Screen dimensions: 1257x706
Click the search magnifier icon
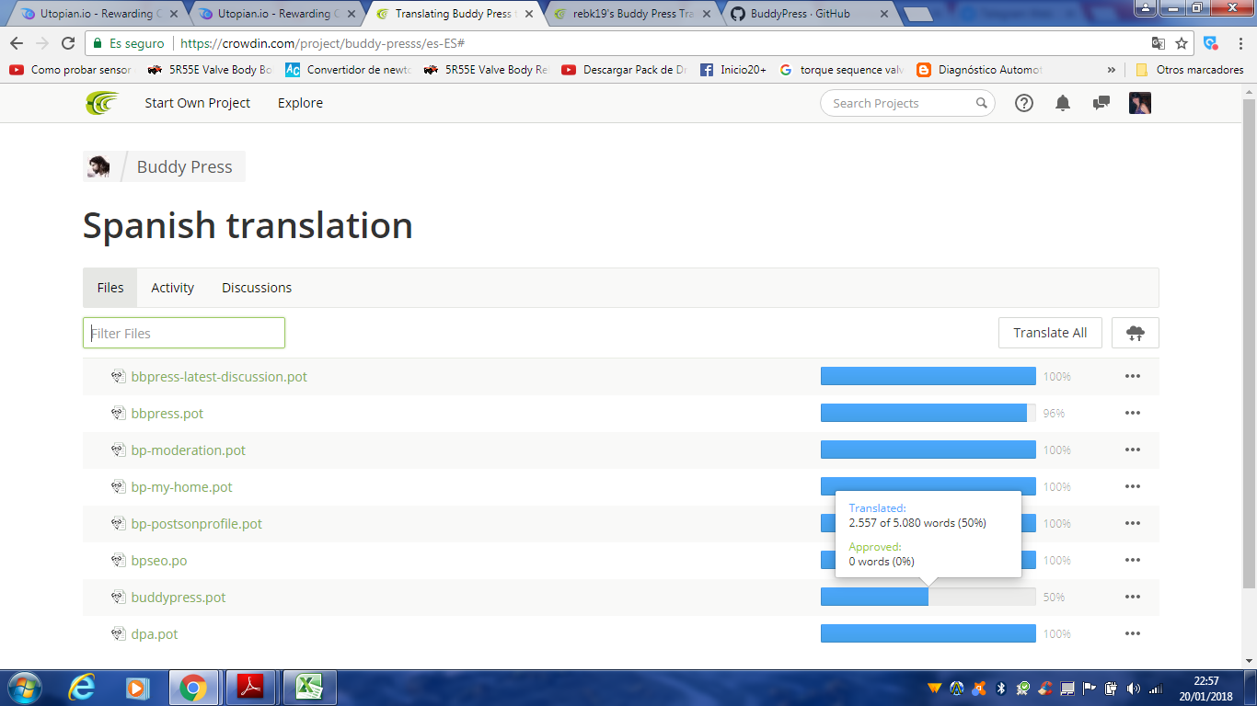pyautogui.click(x=982, y=103)
